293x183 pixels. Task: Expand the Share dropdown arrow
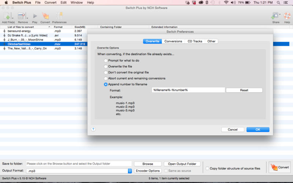click(280, 14)
